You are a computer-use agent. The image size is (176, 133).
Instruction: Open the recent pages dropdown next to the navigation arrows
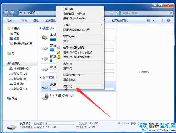tap(17, 13)
